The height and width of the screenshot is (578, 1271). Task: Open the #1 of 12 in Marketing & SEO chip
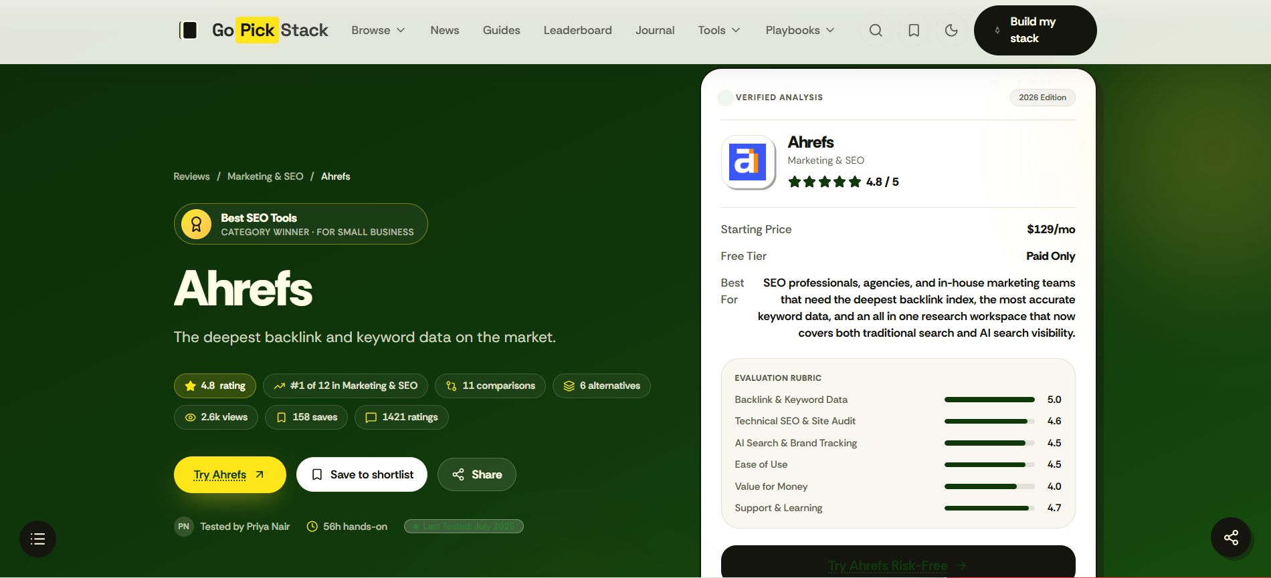[345, 386]
